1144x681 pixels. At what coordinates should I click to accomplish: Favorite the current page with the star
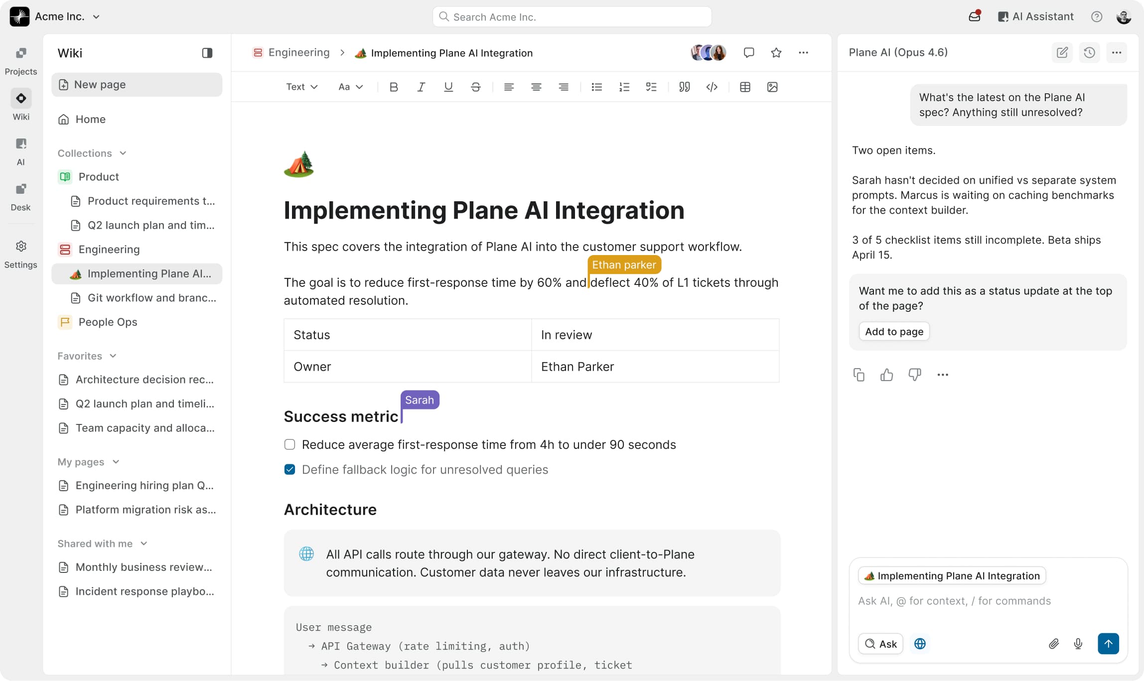coord(776,52)
